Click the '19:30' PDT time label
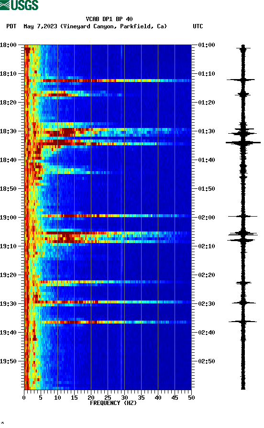The height and width of the screenshot is (428, 264). [x=8, y=304]
